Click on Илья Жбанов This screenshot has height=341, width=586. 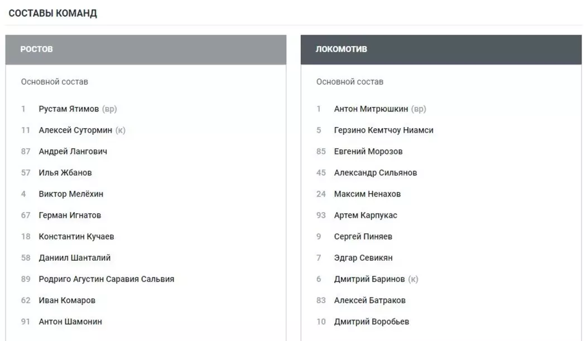tap(65, 173)
